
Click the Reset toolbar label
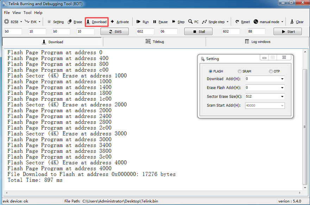[x=246, y=22]
